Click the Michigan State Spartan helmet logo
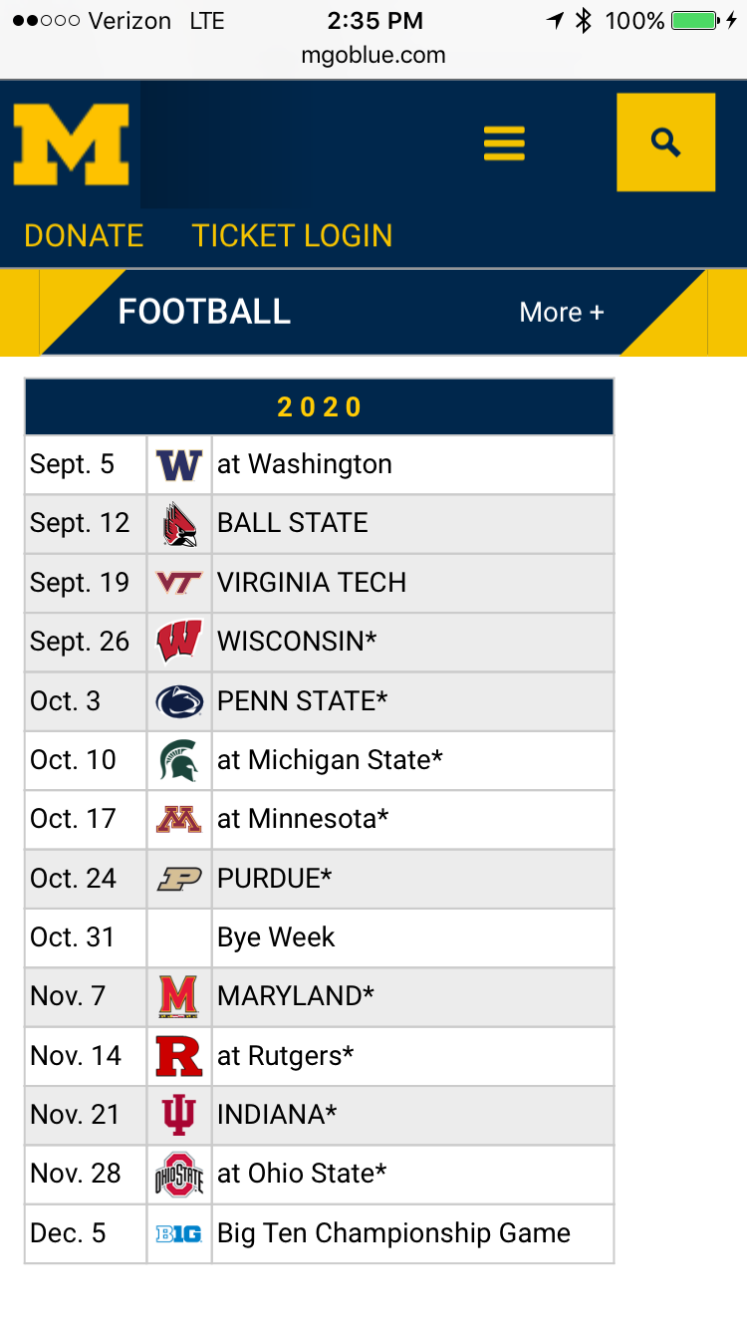This screenshot has height=1329, width=747. [x=179, y=760]
